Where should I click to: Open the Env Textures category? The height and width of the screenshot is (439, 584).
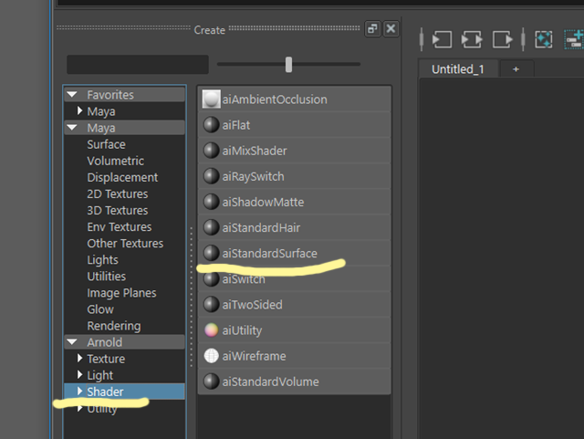pyautogui.click(x=120, y=226)
